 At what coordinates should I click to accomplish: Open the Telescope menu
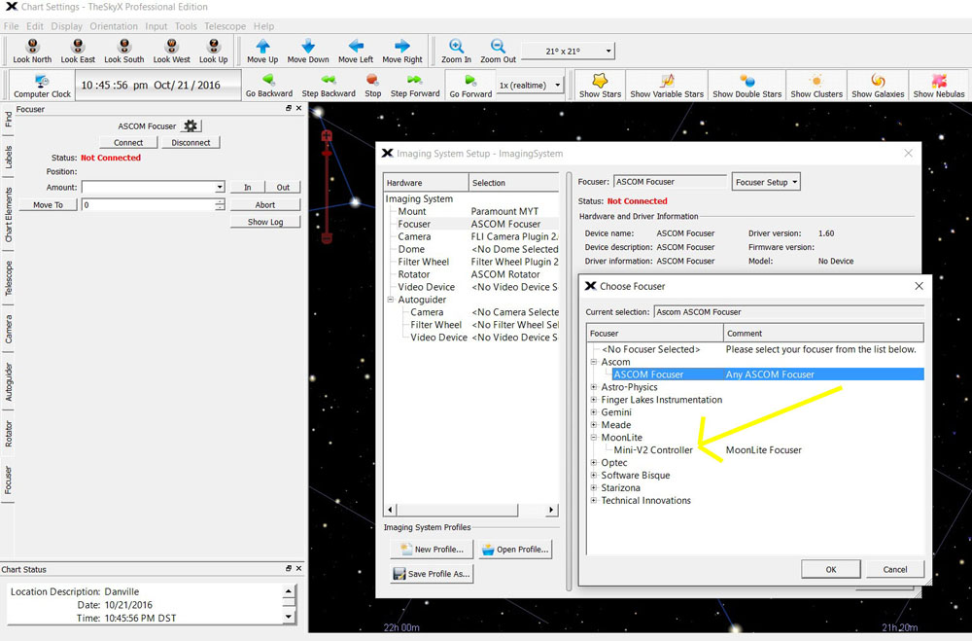click(226, 26)
